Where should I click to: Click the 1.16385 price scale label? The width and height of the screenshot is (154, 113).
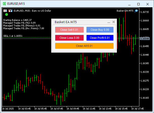click(x=145, y=63)
